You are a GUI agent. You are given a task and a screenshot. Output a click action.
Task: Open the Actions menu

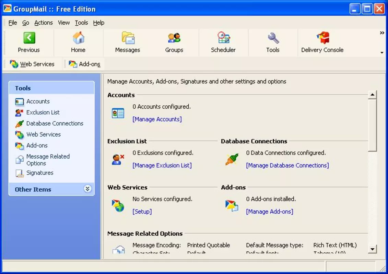coord(44,23)
